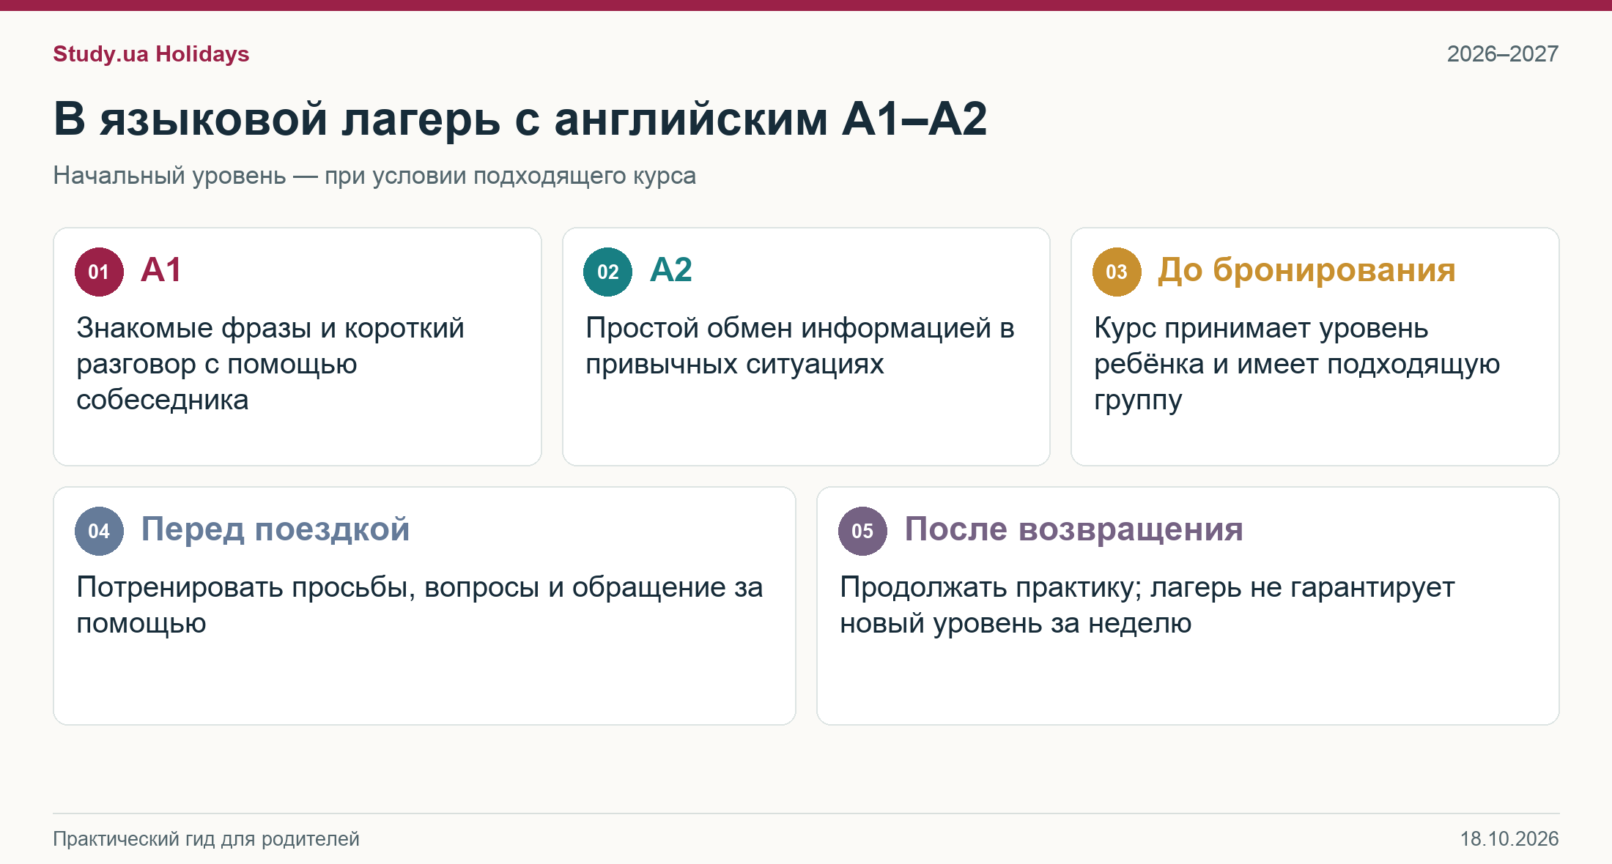Click the Study.ua Holidays brand label
Viewport: 1612px width, 864px height.
[x=151, y=54]
